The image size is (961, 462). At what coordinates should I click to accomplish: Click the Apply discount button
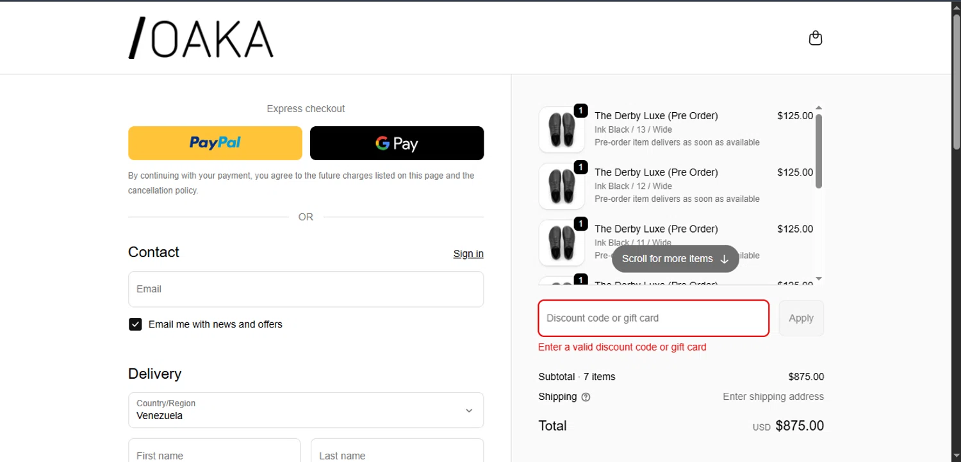point(801,318)
